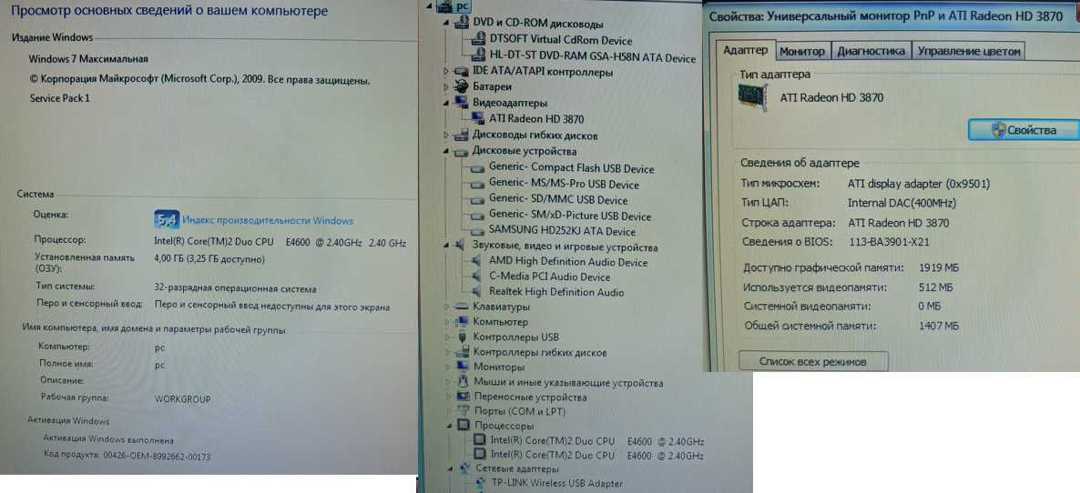Image resolution: width=1080 pixels, height=493 pixels.
Task: Select Realtek High Definition Audio
Action: (x=556, y=292)
